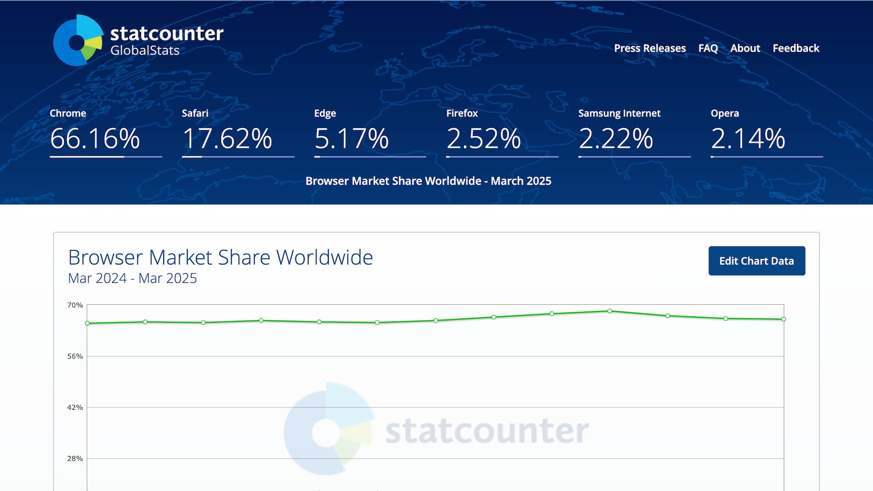
Task: Click the Chrome share progress bar
Action: [x=105, y=157]
